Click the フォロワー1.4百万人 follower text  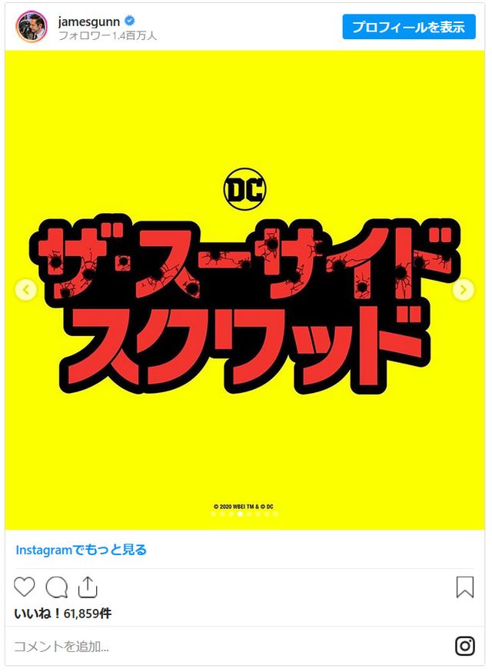107,35
